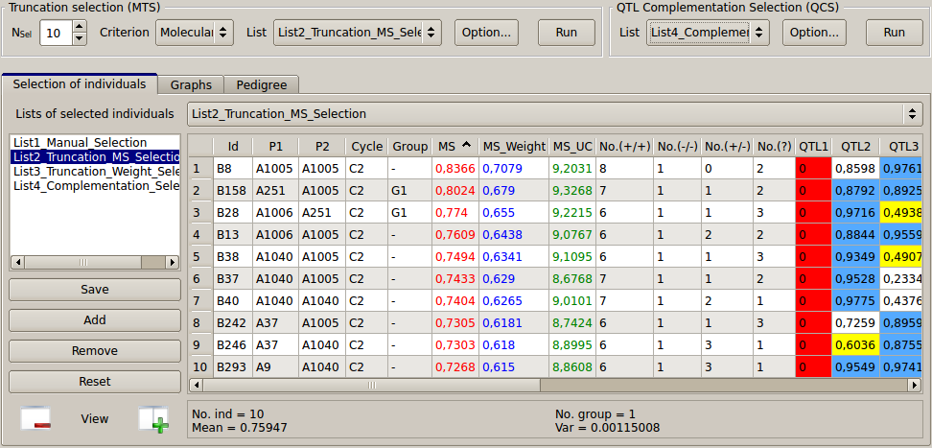The width and height of the screenshot is (932, 448).
Task: Switch to the Pedigree tab
Action: [x=262, y=85]
